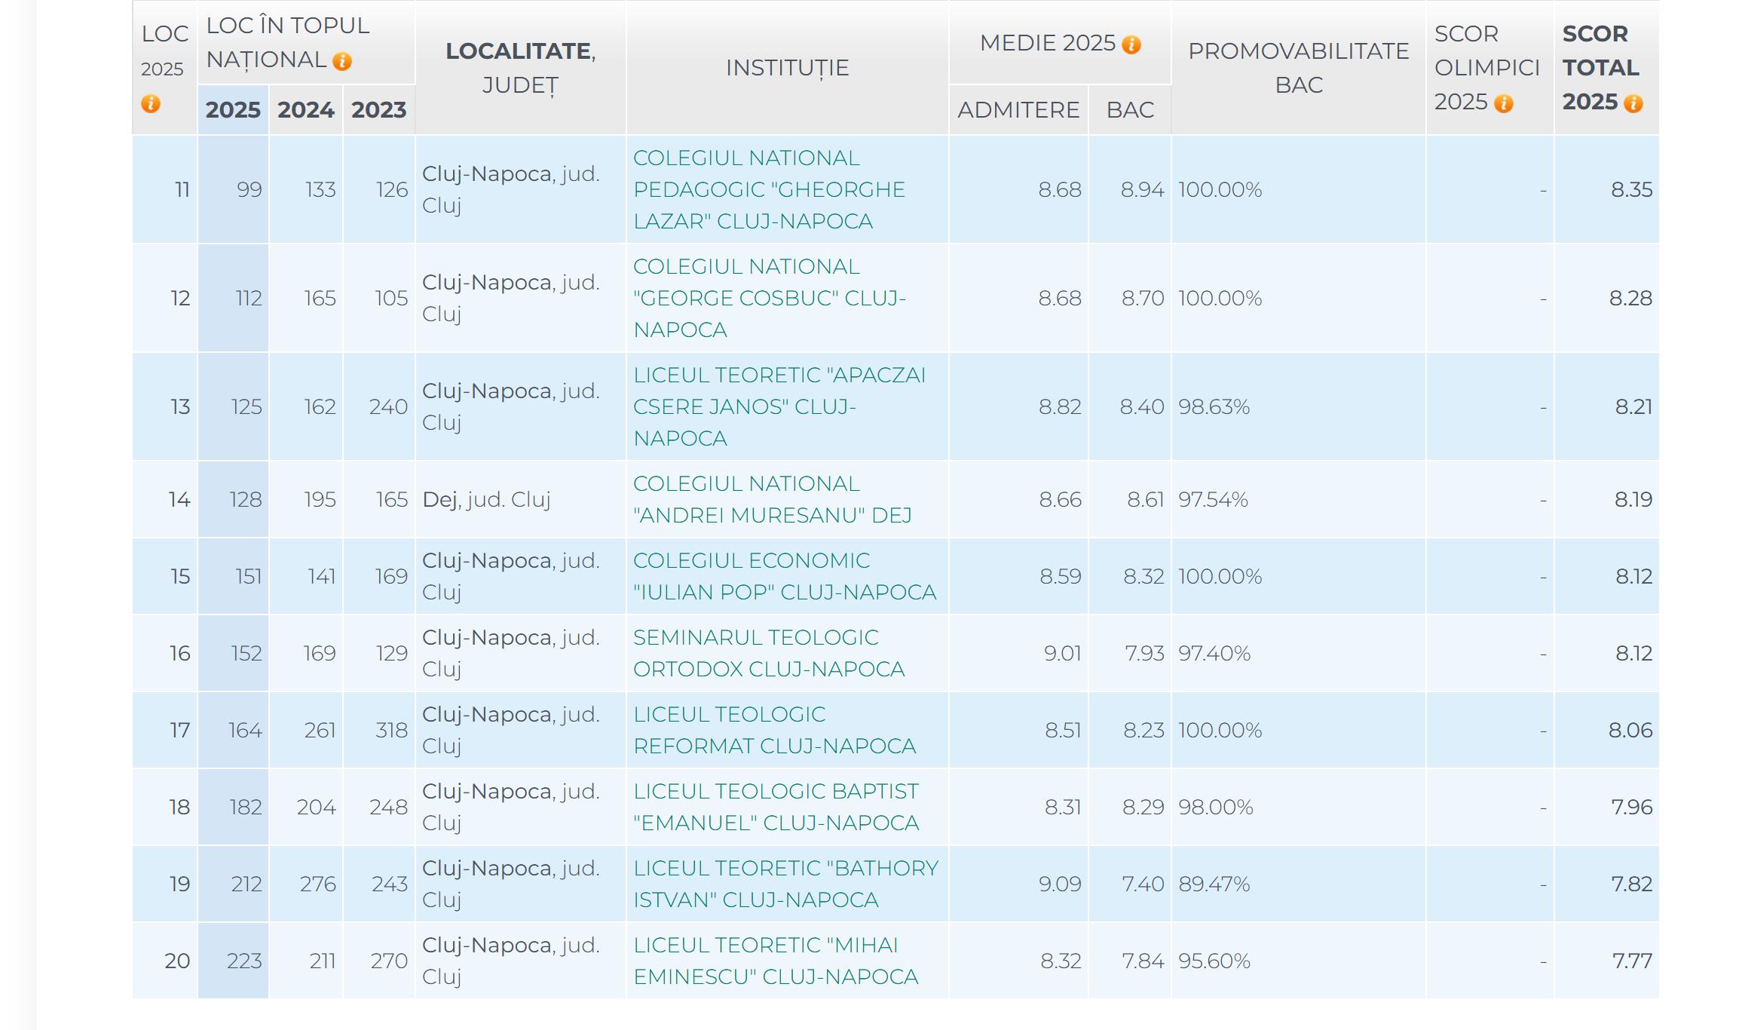Open Liceul Teoretic Mihai Eminescu link
The width and height of the screenshot is (1745, 1030).
coord(775,961)
